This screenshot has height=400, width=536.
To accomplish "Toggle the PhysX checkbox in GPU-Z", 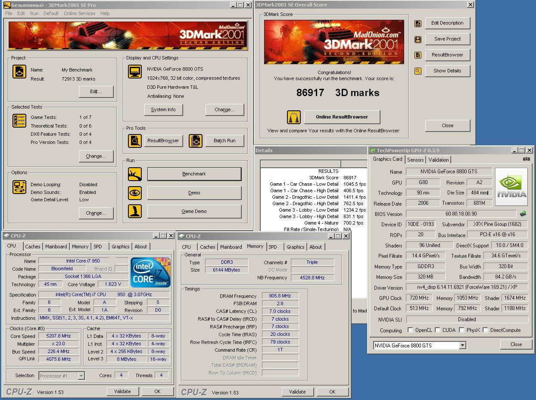I will point(462,330).
